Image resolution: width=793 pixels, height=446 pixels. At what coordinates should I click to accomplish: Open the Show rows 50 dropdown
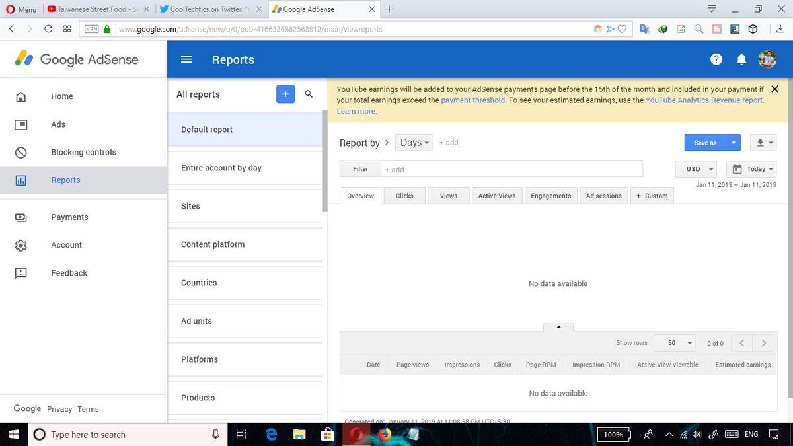coord(675,343)
